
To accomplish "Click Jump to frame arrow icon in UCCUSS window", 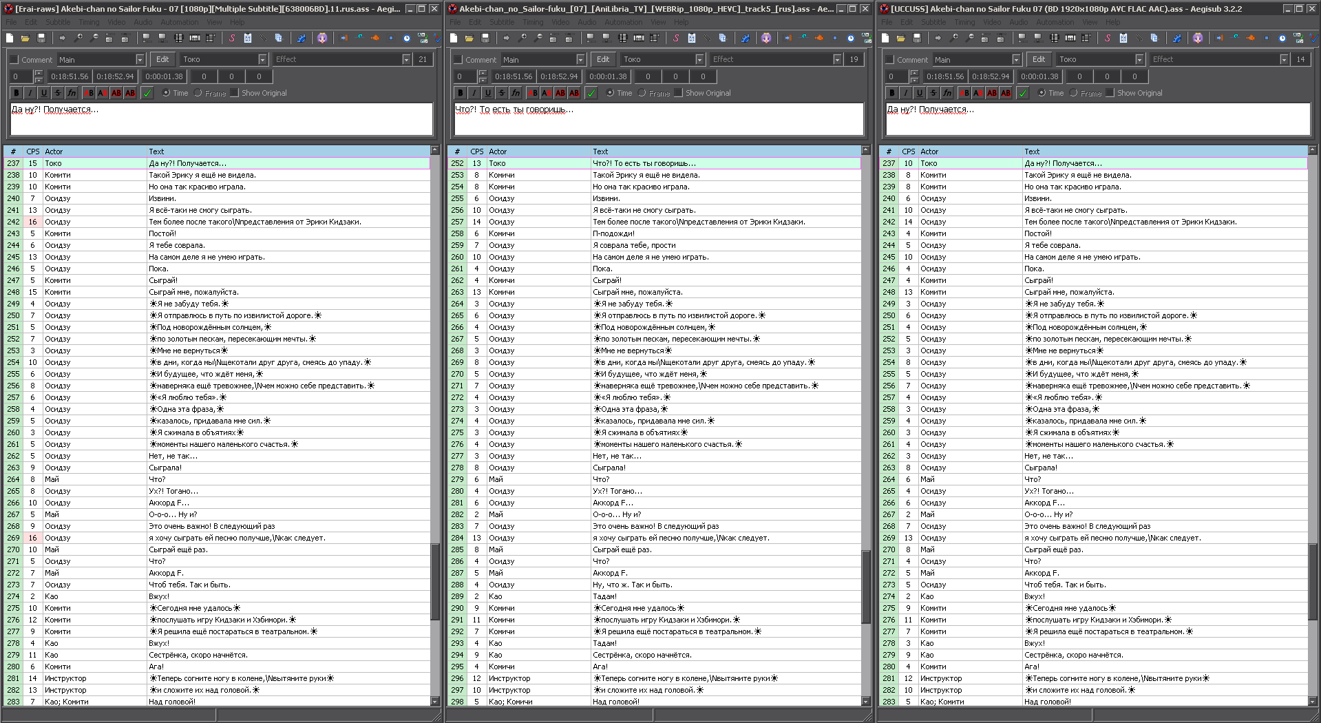I will click(x=938, y=38).
